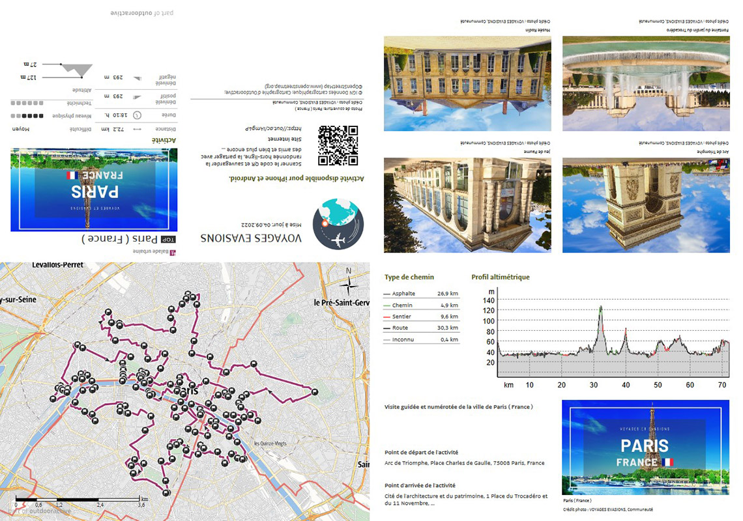Click the 'Balade urbaine' category label

151,252
